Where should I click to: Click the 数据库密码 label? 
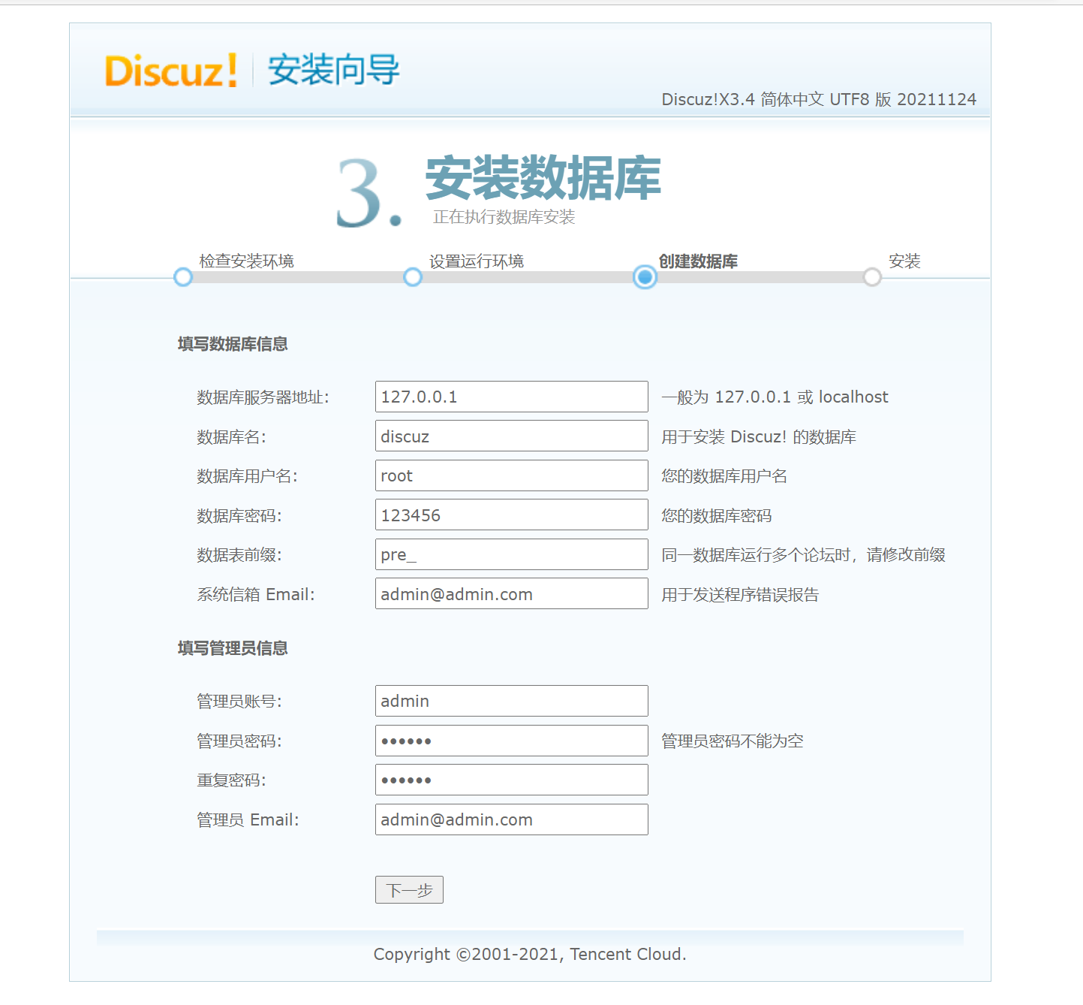239,516
